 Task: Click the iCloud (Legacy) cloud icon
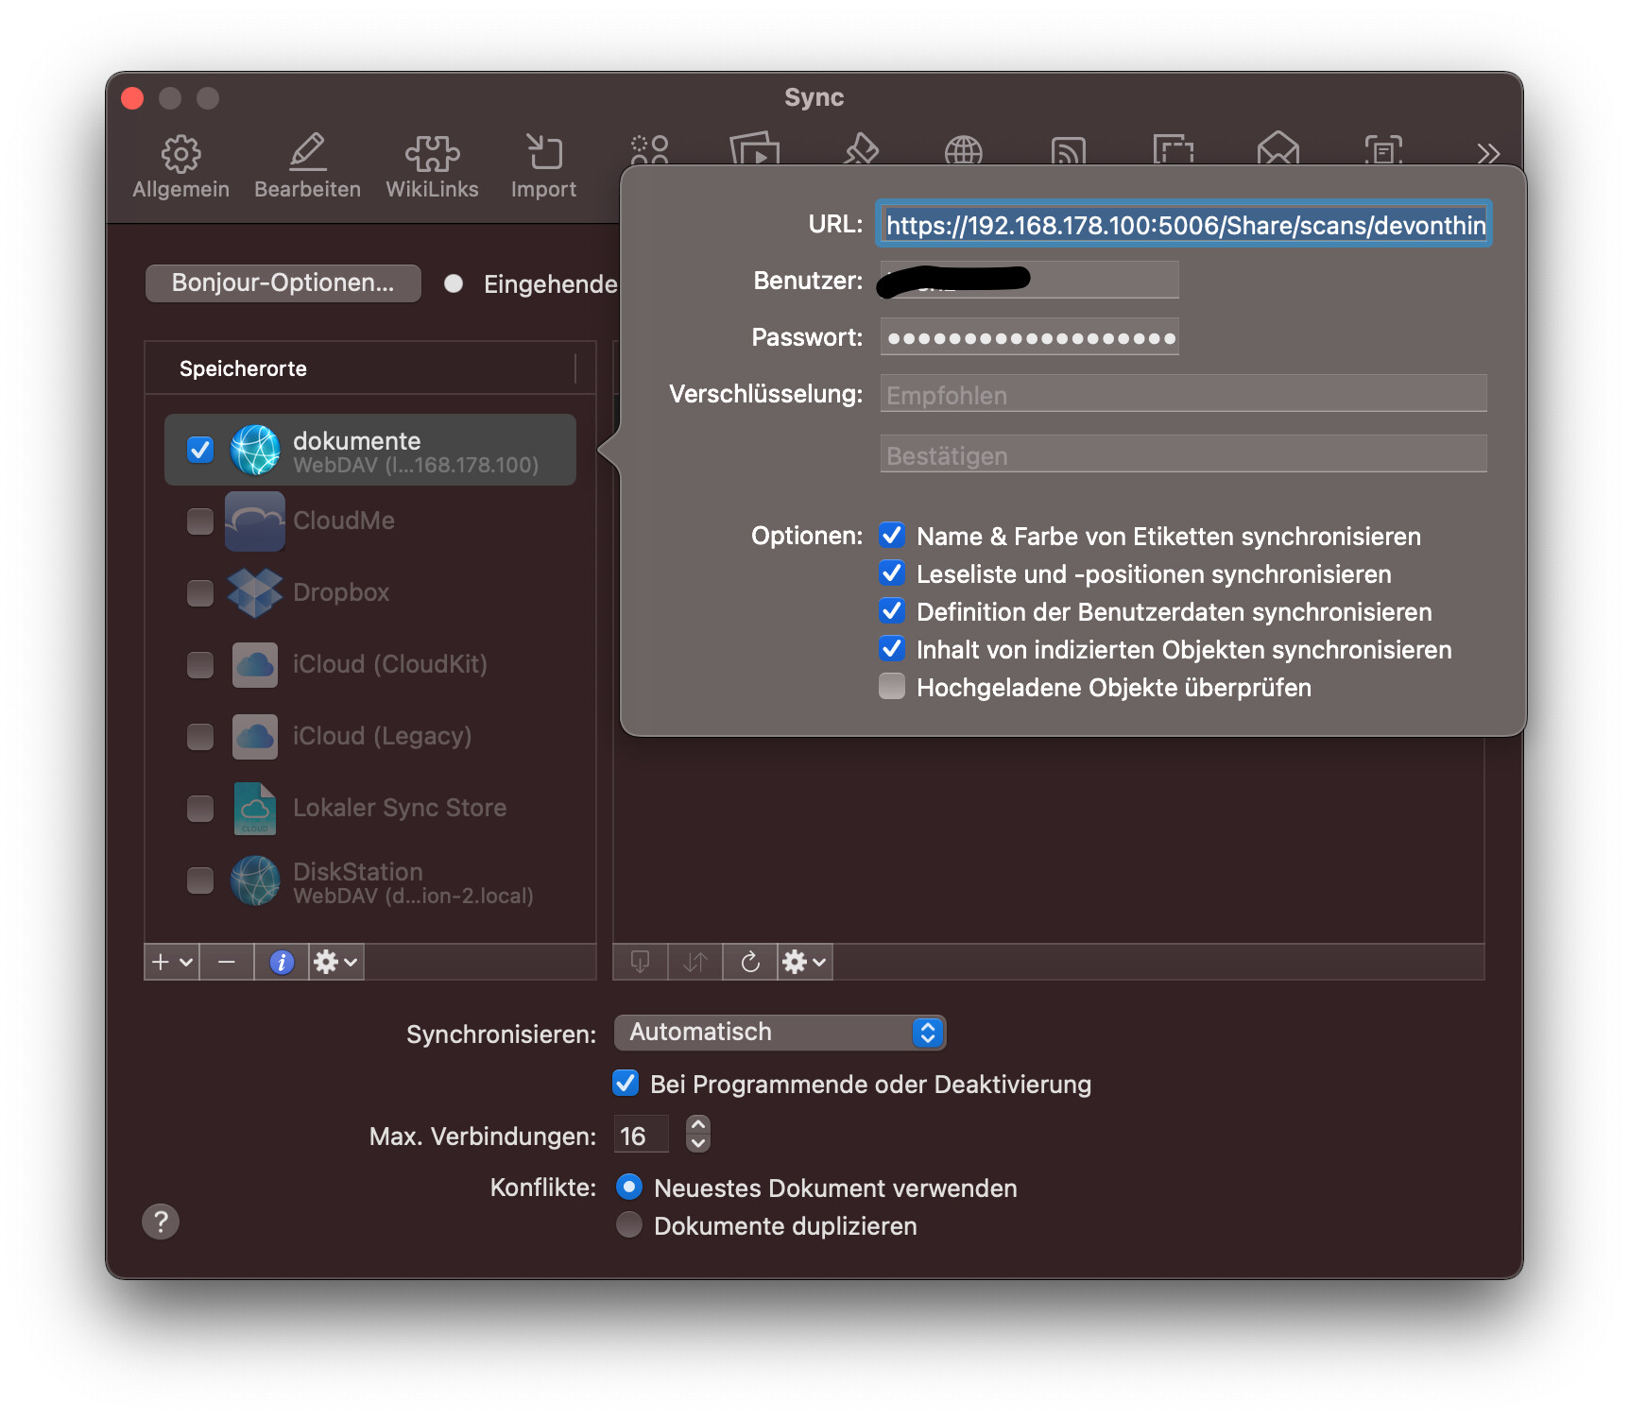255,737
